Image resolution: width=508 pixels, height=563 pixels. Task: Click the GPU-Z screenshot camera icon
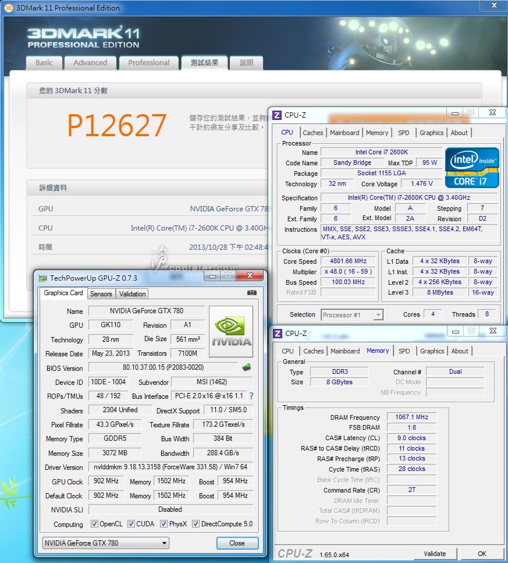(252, 293)
